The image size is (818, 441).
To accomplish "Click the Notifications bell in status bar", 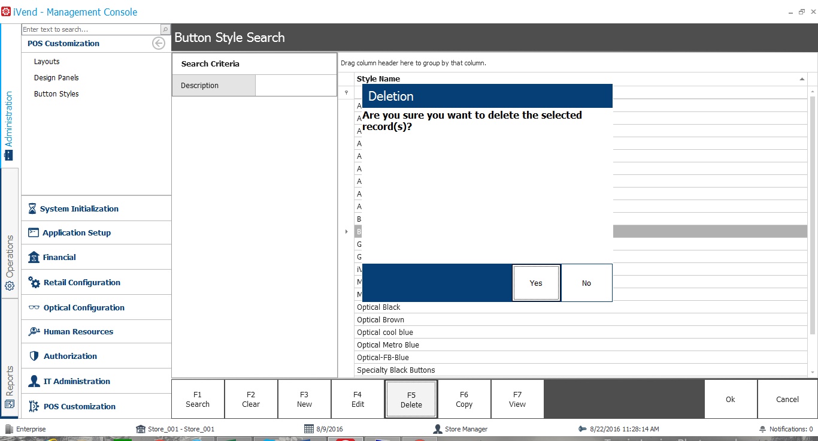I will tap(762, 429).
